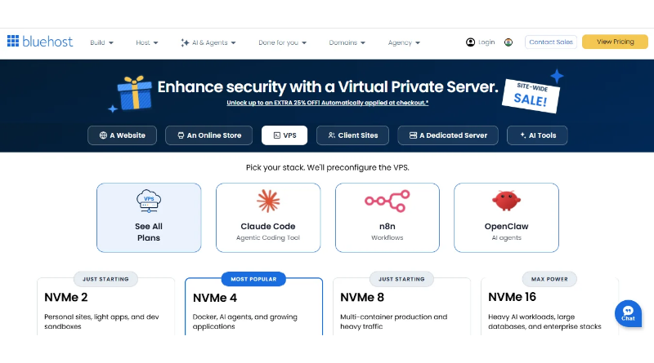Click the Most Popular badge

click(x=253, y=279)
